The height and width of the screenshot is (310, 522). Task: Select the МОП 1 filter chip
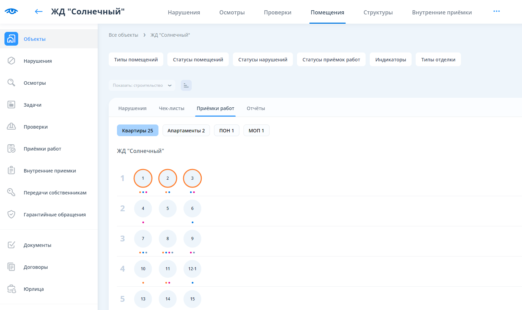pyautogui.click(x=256, y=130)
